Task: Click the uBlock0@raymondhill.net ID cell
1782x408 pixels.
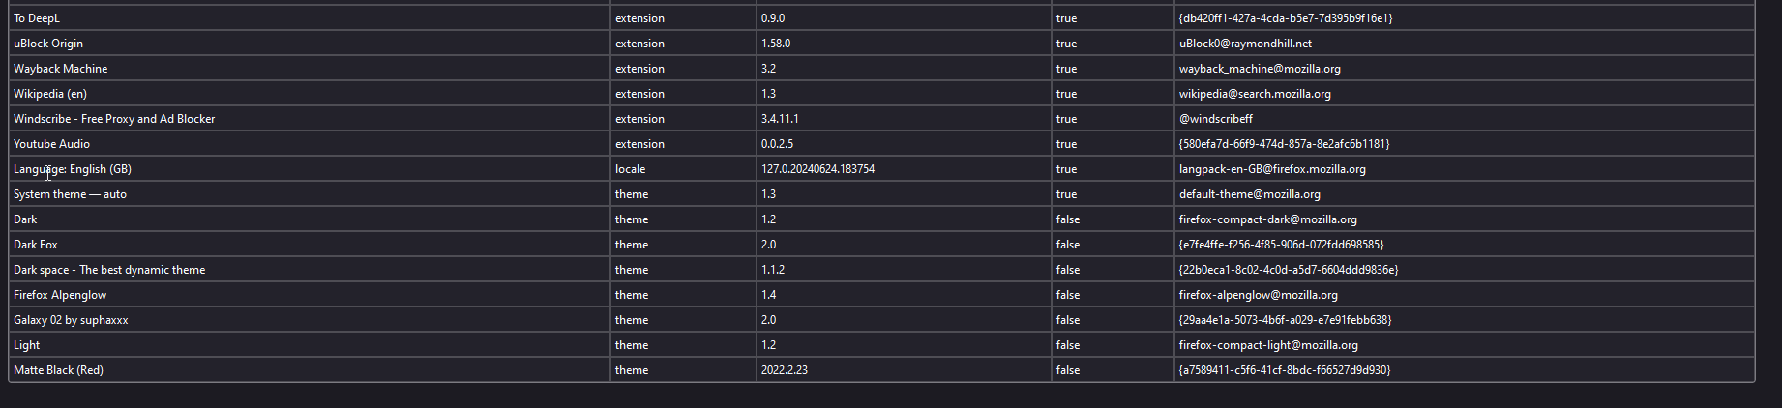Action: [x=1464, y=44]
